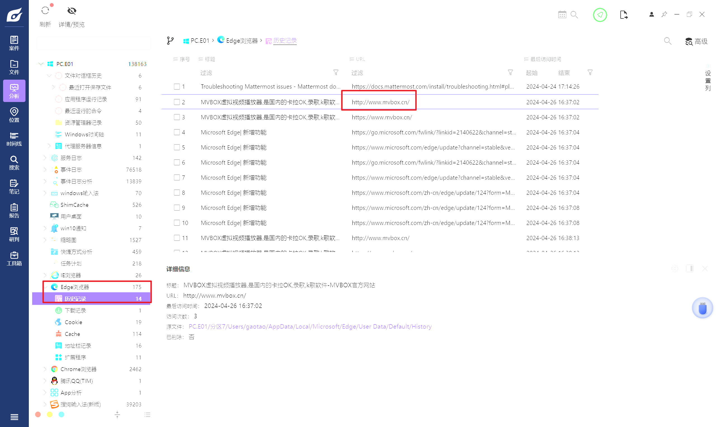The image size is (716, 427).
Task: Select the 下载记录 tree item
Action: (x=75, y=310)
